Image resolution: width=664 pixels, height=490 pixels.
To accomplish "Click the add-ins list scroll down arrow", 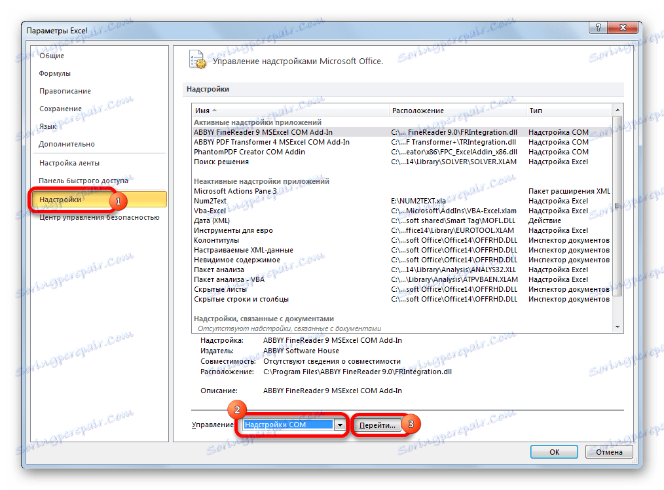I will click(618, 326).
